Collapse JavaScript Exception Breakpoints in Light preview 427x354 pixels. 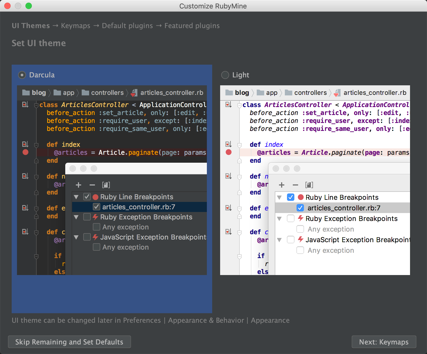point(279,240)
